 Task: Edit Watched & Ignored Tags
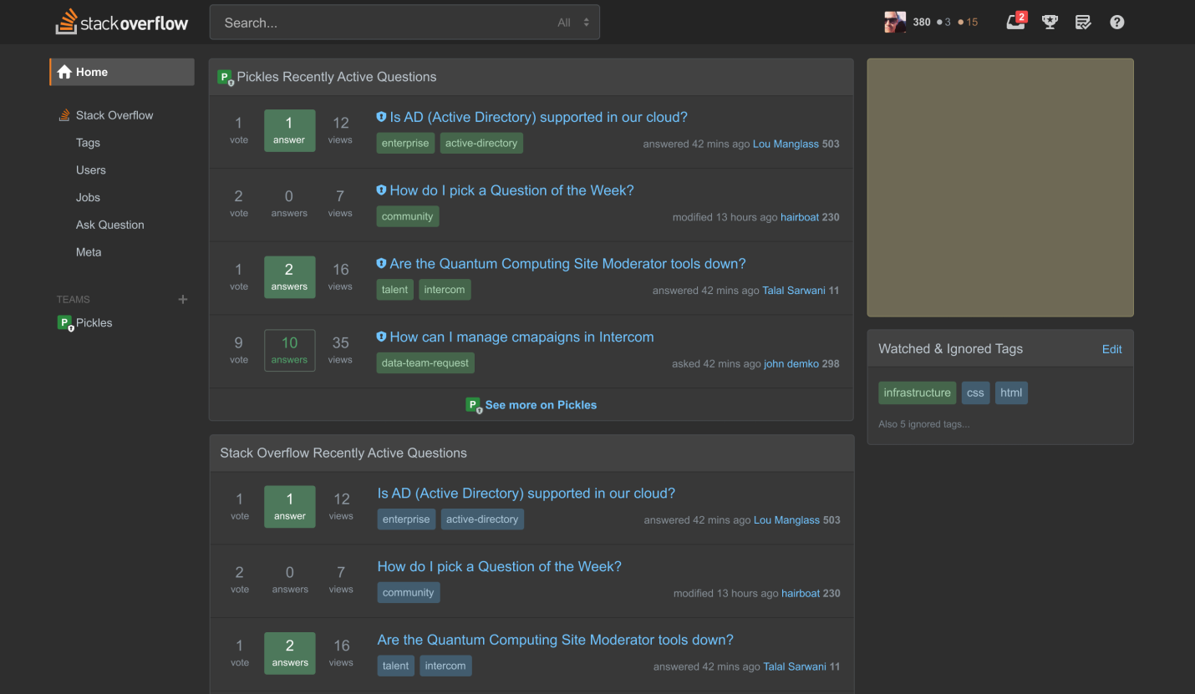tap(1111, 349)
